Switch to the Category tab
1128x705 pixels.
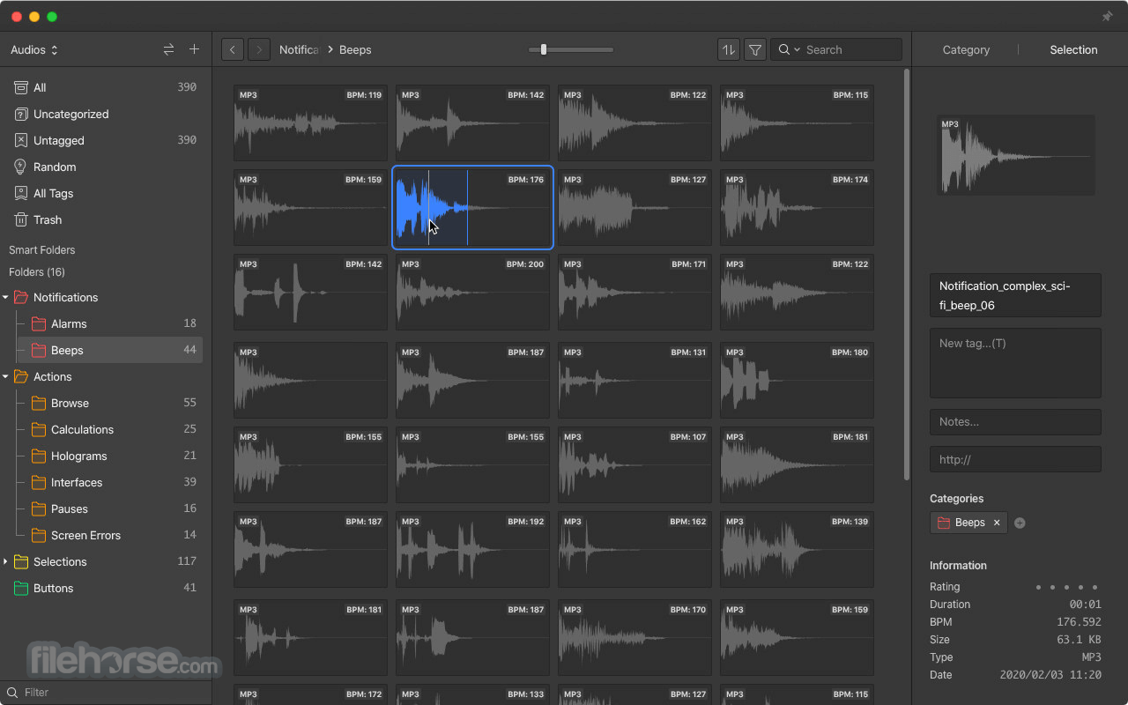coord(966,50)
